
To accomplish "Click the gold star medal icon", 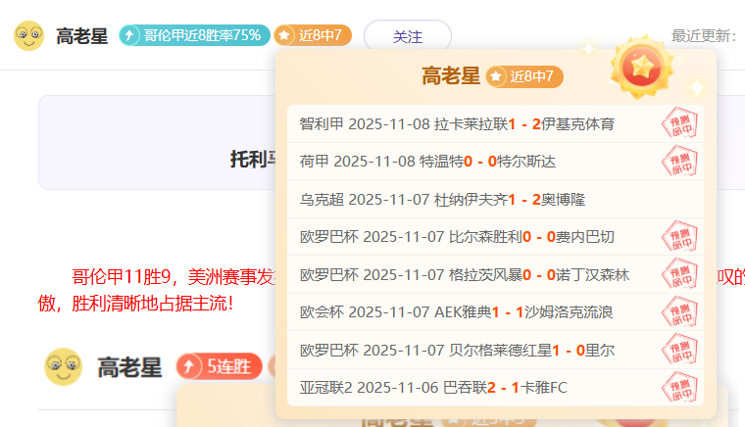I will (x=642, y=67).
